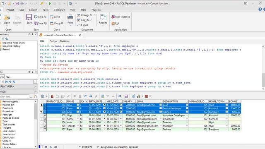Open the date picker for Janu's birth date
The width and height of the screenshot is (265, 149).
pyautogui.click(x=104, y=105)
